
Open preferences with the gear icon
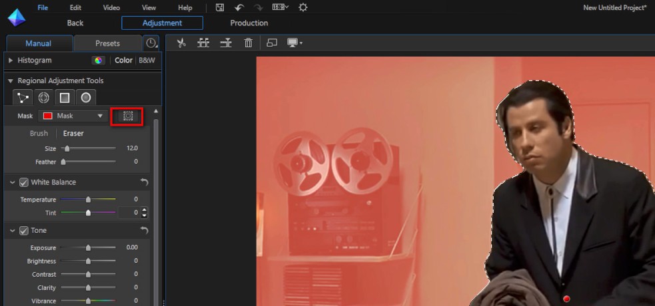click(303, 7)
